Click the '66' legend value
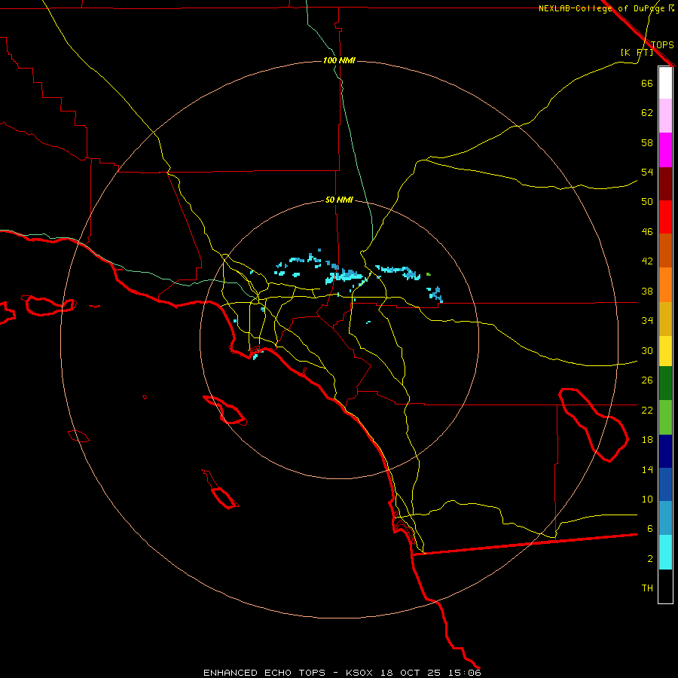678x678 pixels. pyautogui.click(x=647, y=83)
